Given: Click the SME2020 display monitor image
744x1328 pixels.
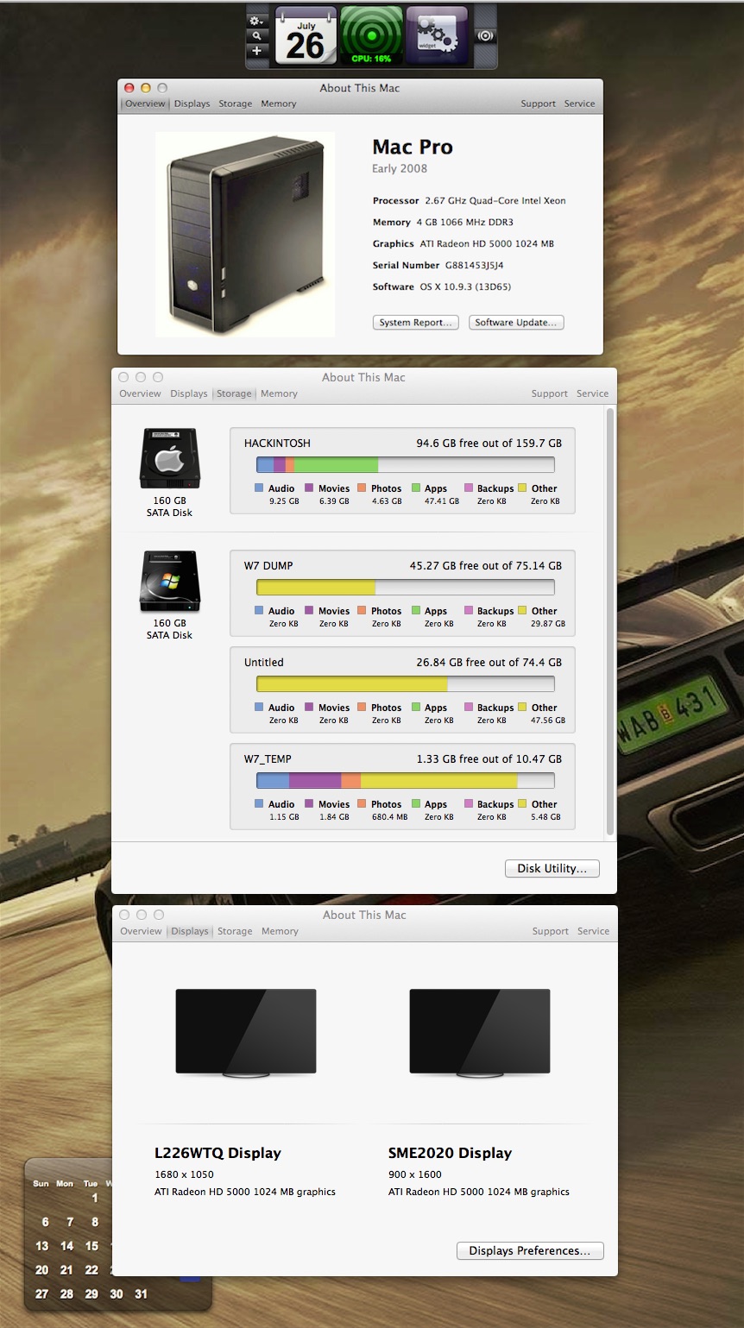Looking at the screenshot, I should tap(480, 1033).
